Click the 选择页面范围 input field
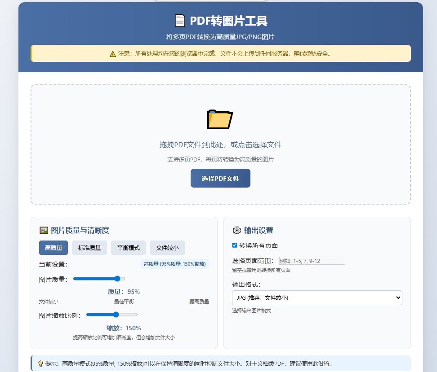The height and width of the screenshot is (372, 437). pos(312,261)
